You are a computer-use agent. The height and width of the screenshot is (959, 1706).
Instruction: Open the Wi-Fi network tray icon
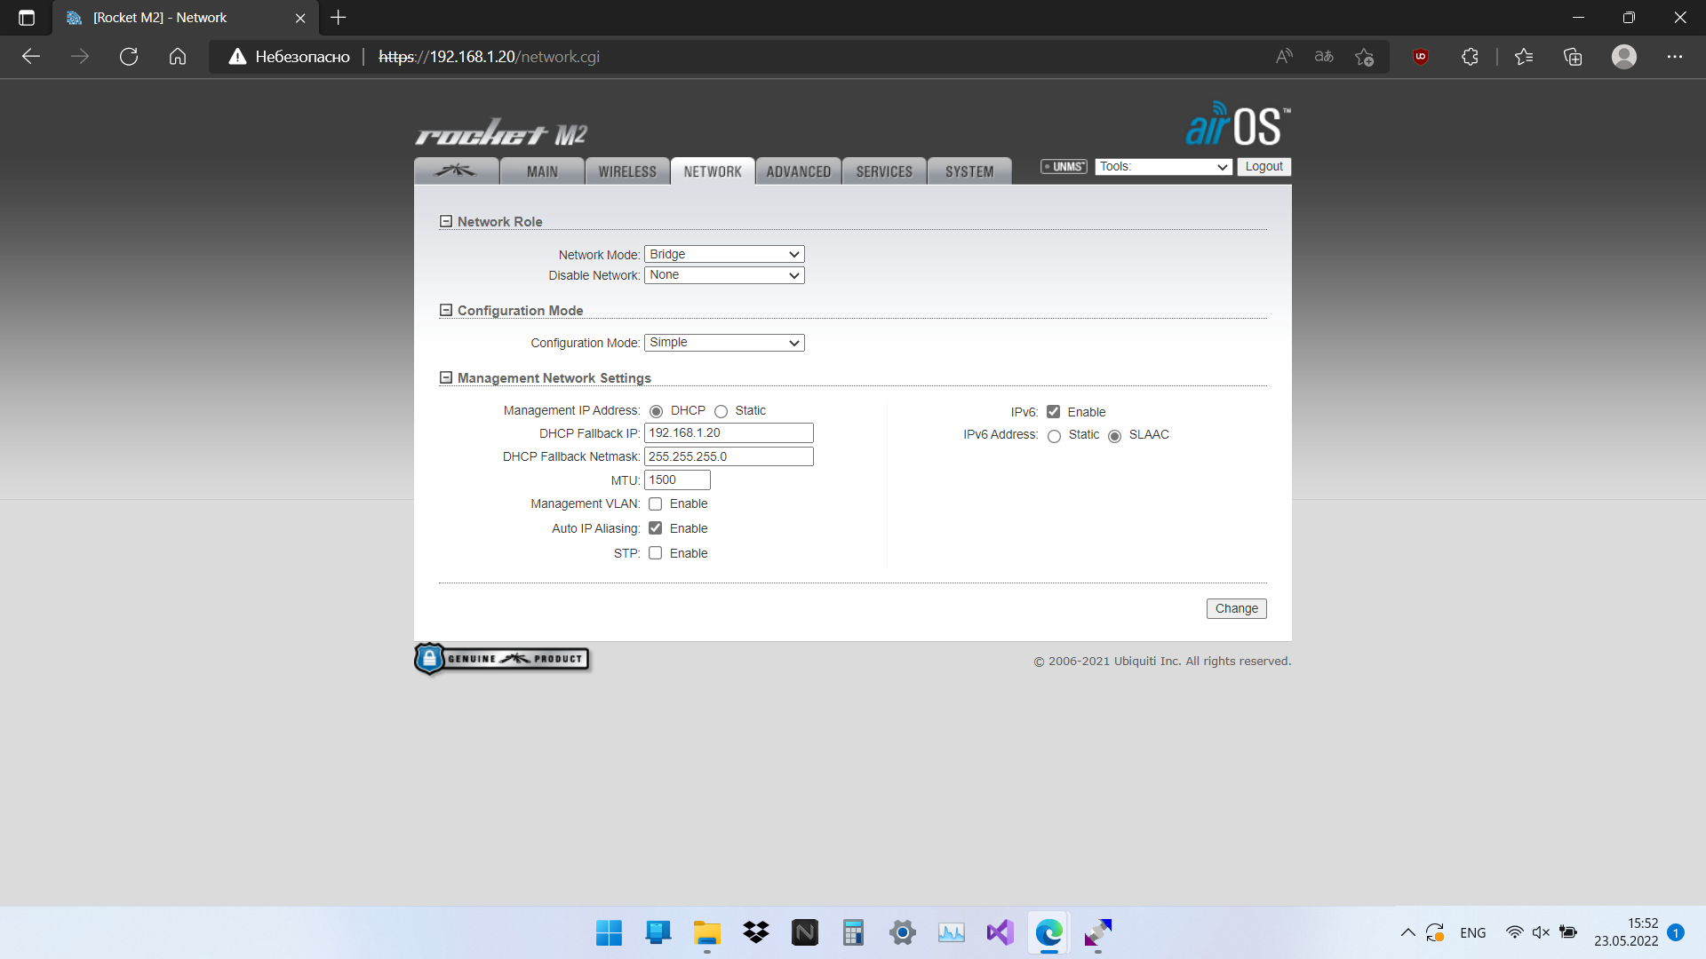[1515, 932]
